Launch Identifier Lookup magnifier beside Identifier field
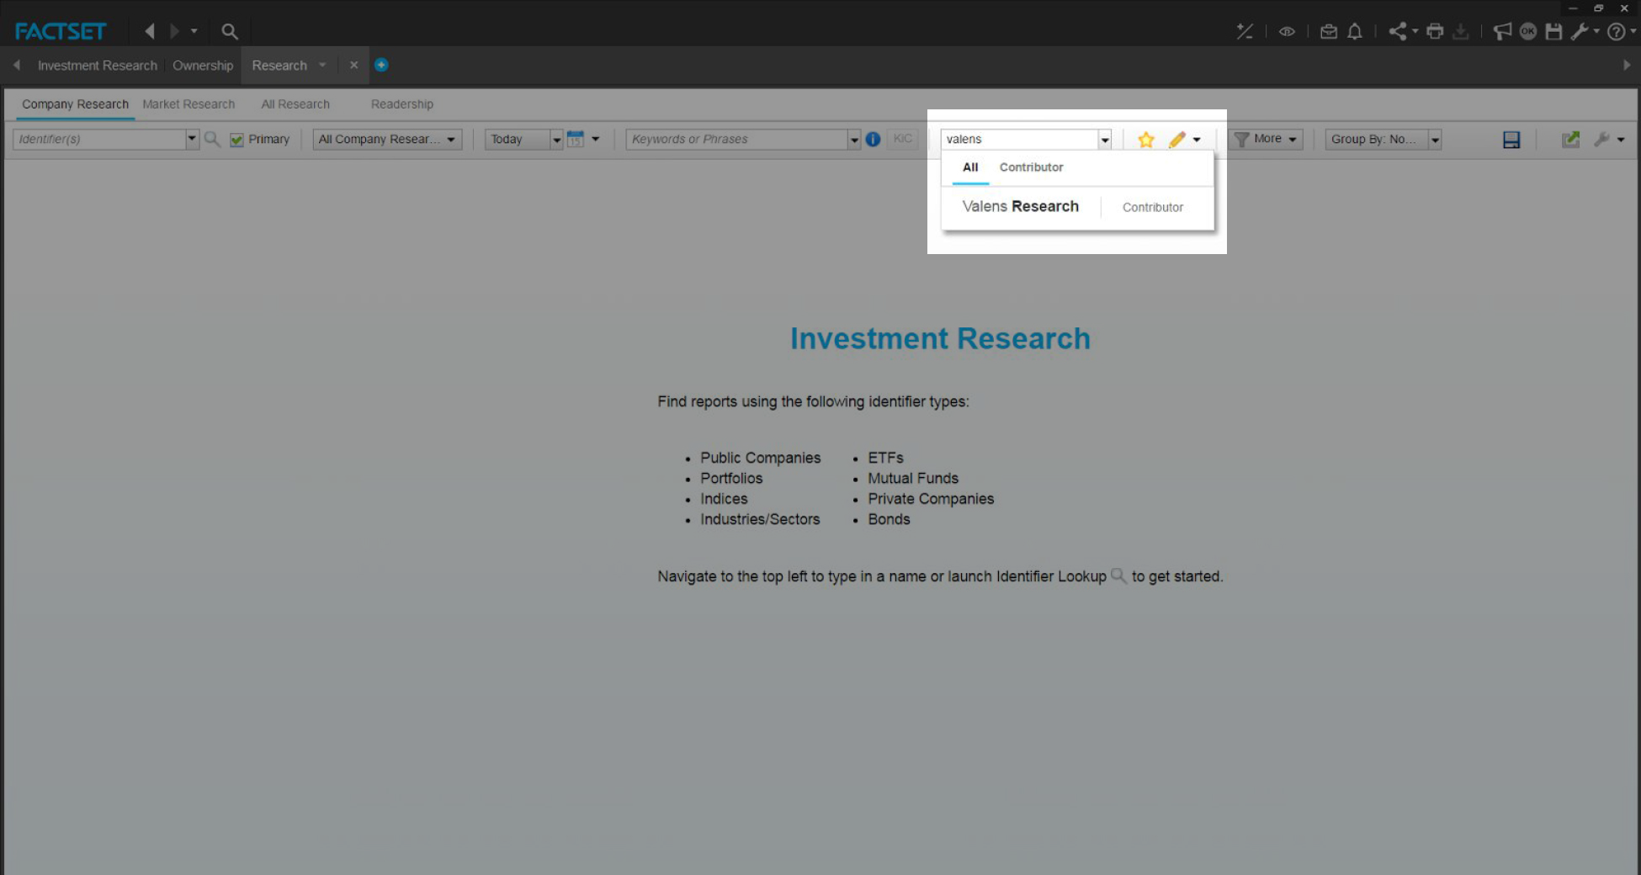Image resolution: width=1641 pixels, height=875 pixels. pyautogui.click(x=212, y=139)
